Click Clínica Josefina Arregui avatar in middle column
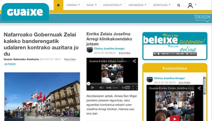 pos(90,49)
